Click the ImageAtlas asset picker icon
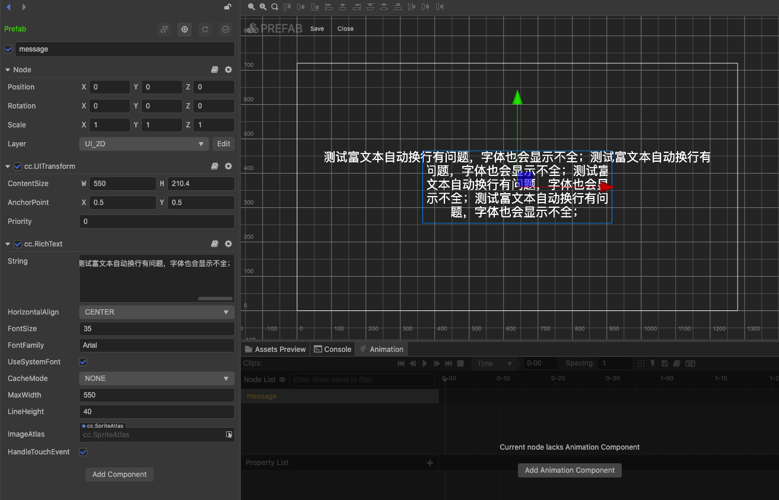Screen dimensions: 779x500 [229, 435]
